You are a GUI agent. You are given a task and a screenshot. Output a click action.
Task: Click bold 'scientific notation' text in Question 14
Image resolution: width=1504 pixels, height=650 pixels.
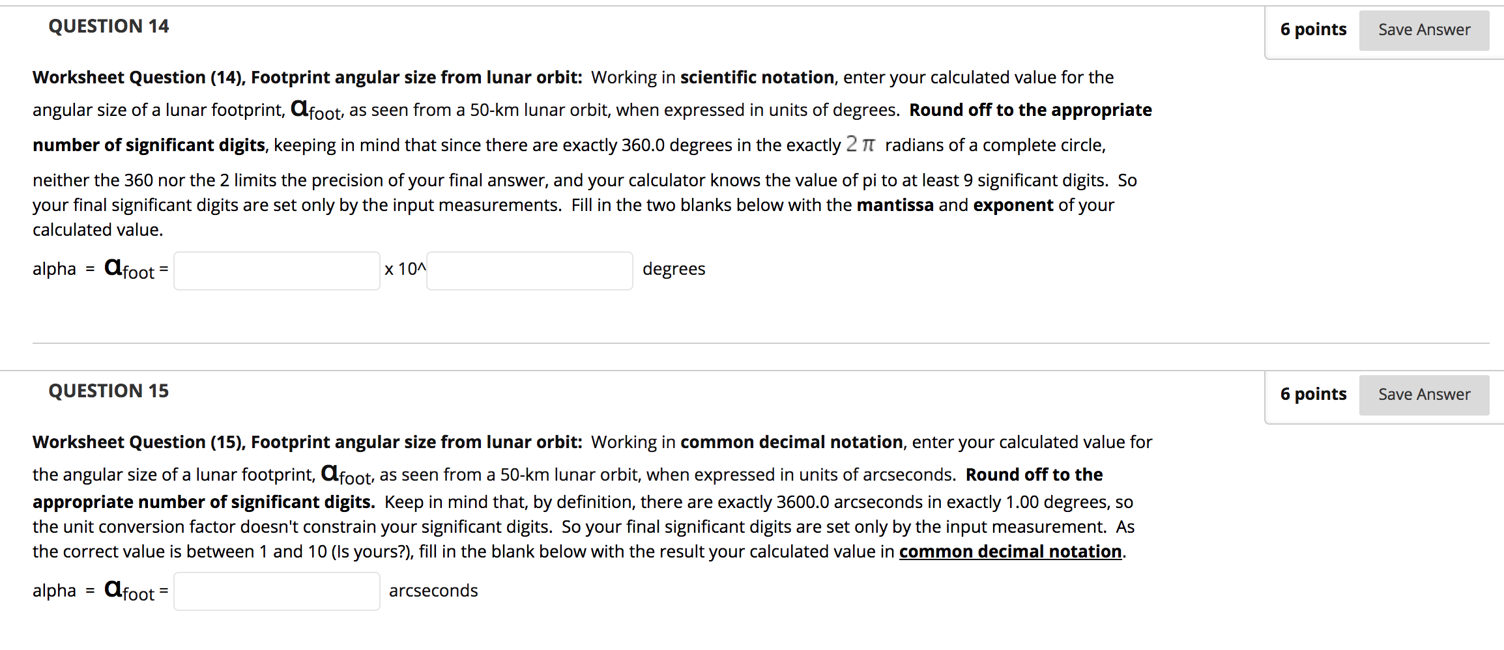tap(757, 78)
